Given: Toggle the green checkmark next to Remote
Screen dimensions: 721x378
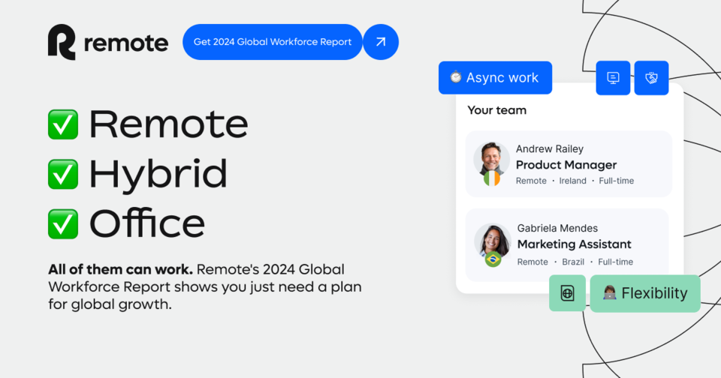Looking at the screenshot, I should tap(63, 124).
